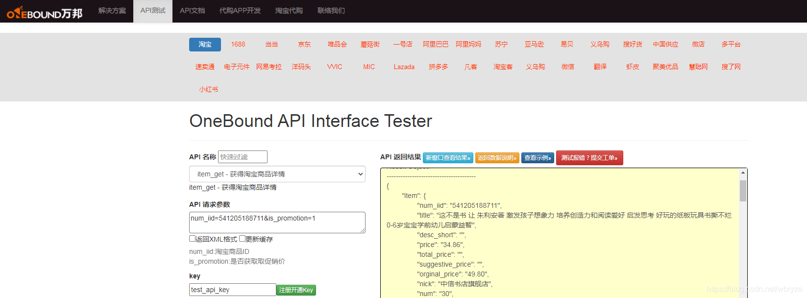Choose the 速卖通 platform link
The height and width of the screenshot is (298, 807).
(205, 67)
